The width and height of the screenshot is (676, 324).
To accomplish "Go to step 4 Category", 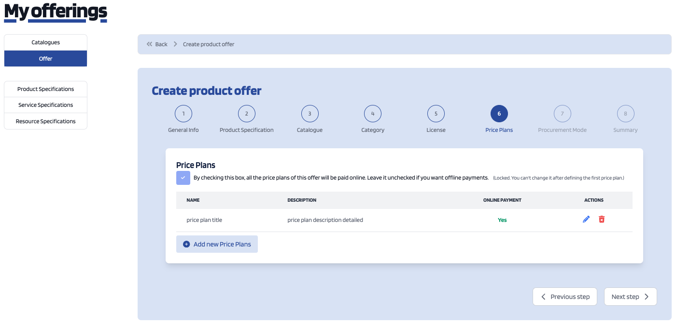I will click(x=373, y=114).
